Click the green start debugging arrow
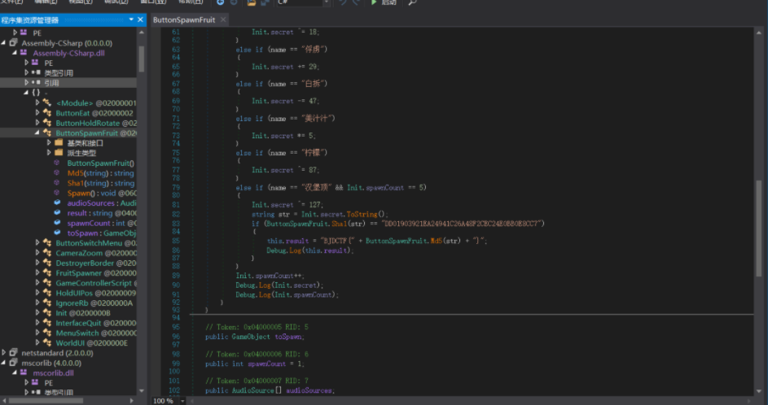The width and height of the screenshot is (768, 405). click(x=374, y=2)
